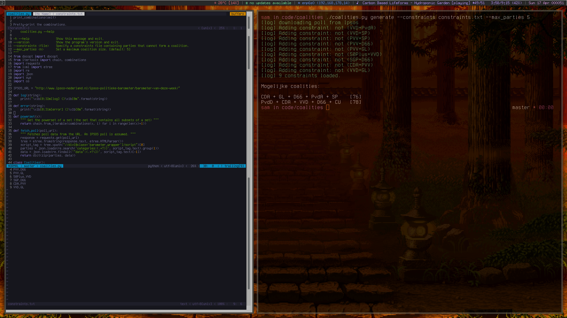Screen dimensions: 567x318
Task: Click the temperature icon in status bar
Action: click(215, 3)
